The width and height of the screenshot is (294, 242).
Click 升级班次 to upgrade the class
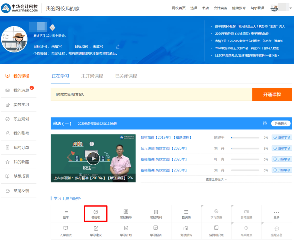point(281,123)
